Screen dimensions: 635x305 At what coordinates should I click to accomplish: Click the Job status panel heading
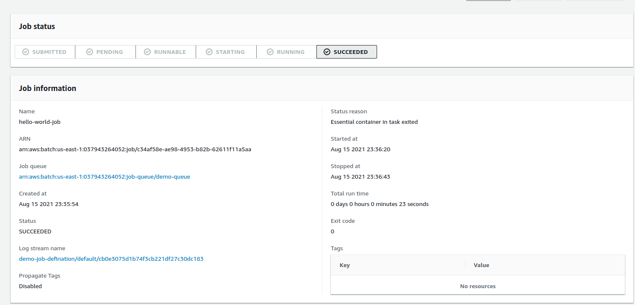37,27
